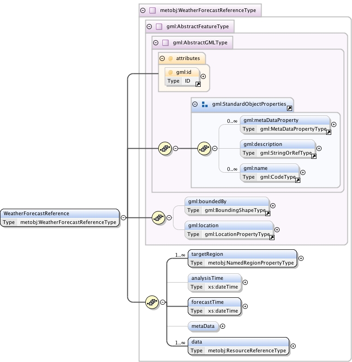Image resolution: width=352 pixels, height=362 pixels.
Task: Expand the forecastTime element
Action: pyautogui.click(x=245, y=307)
